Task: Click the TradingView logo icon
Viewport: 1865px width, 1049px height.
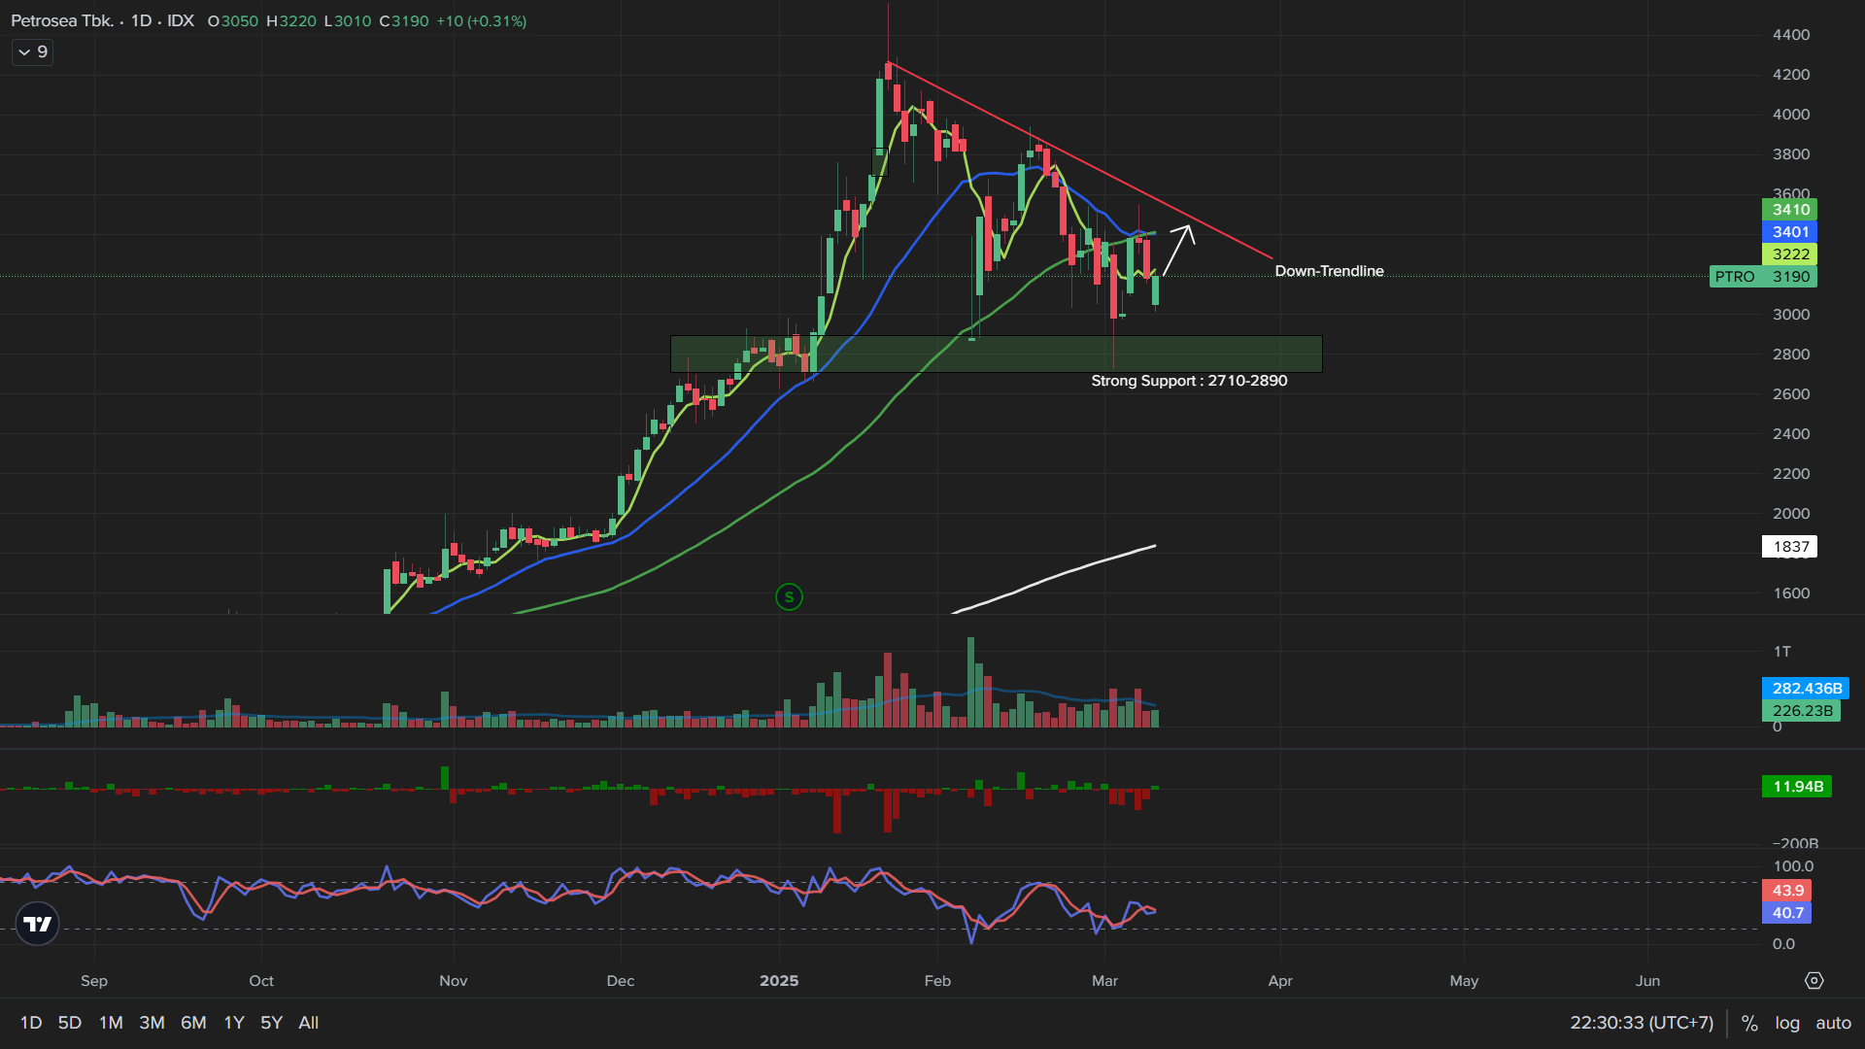Action: [38, 924]
